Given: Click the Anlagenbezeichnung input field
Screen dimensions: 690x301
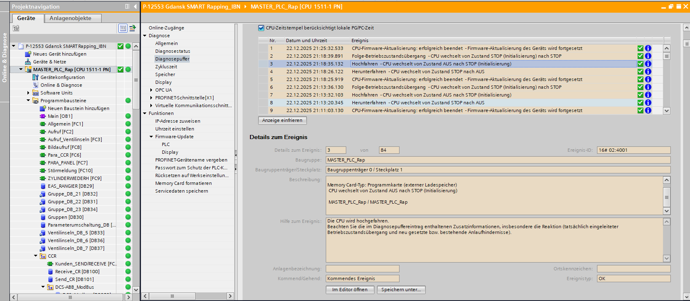Looking at the screenshot, I should pos(362,269).
